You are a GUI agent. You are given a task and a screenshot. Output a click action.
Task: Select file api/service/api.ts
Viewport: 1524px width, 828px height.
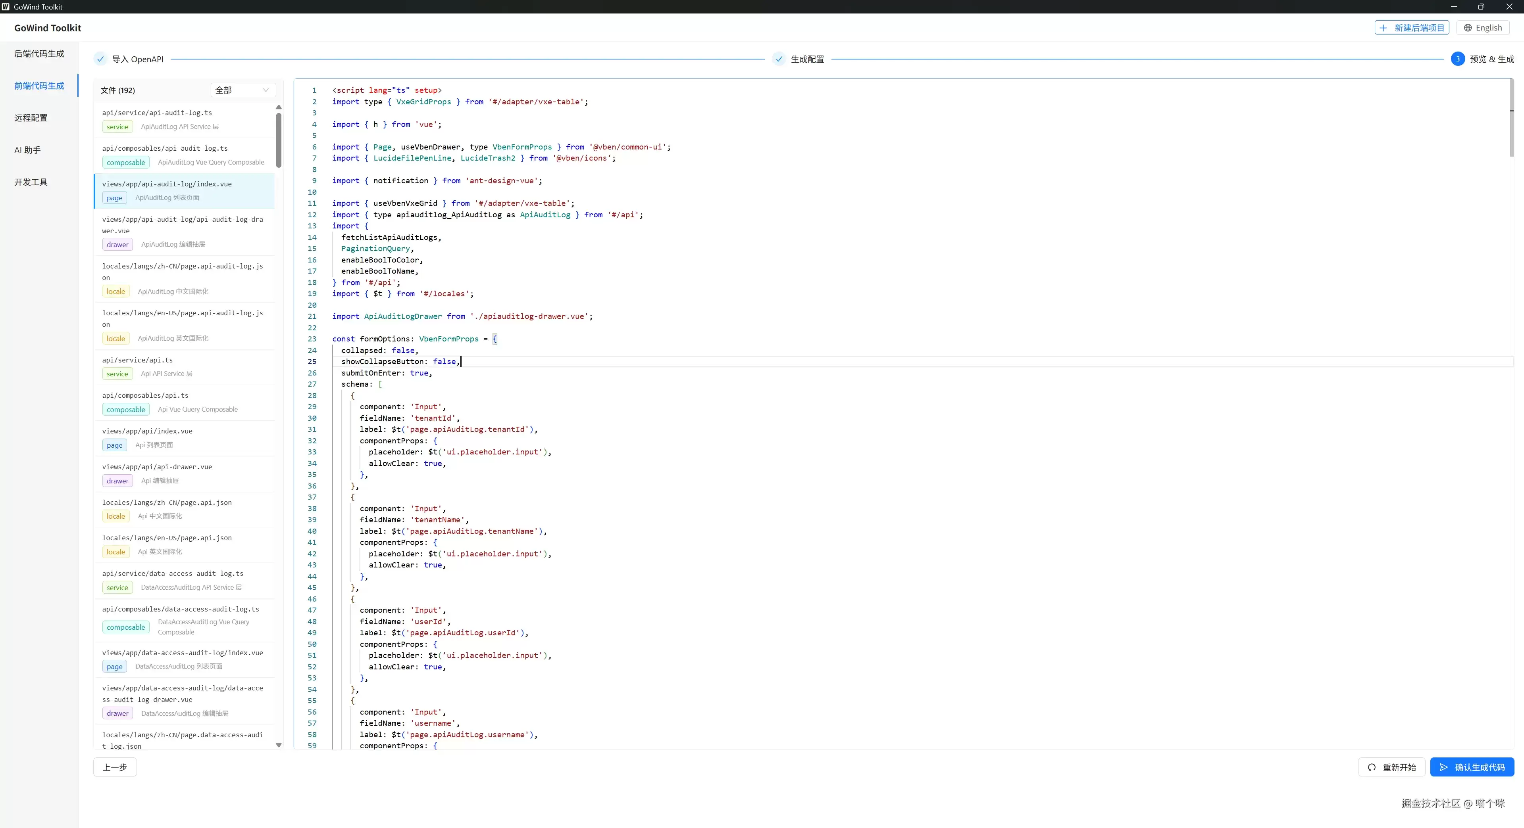coord(184,367)
